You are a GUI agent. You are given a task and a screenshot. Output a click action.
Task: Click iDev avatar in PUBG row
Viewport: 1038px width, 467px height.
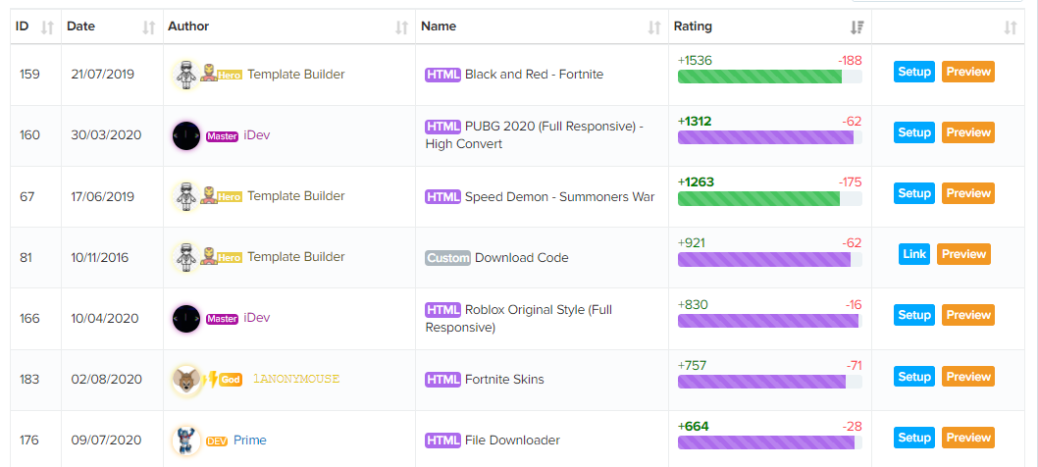186,135
